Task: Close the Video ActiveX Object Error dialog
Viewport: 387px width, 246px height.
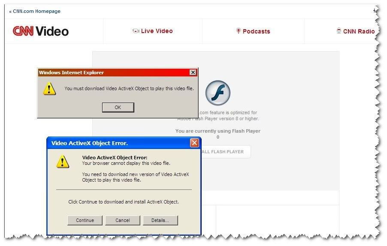Action: (194, 143)
